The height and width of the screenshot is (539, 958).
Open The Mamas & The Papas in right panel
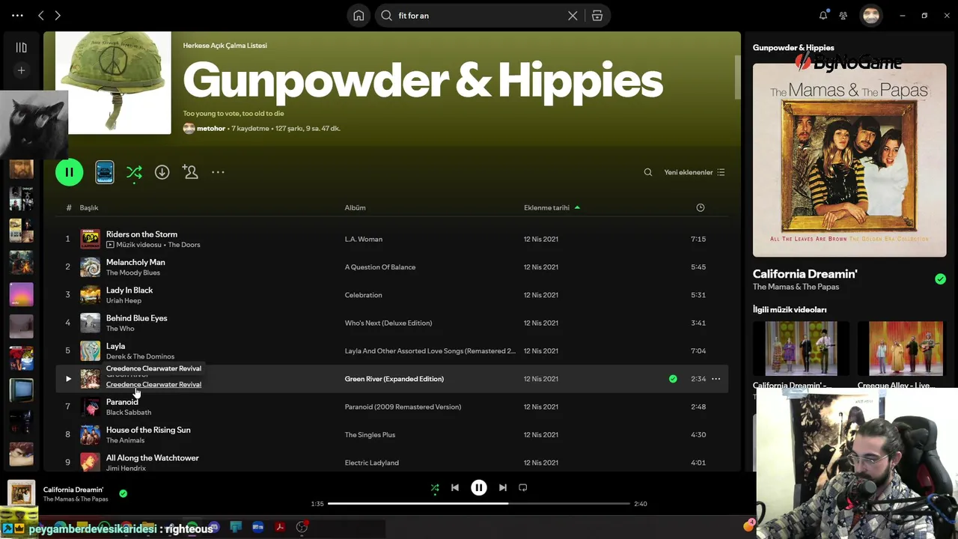coord(796,287)
